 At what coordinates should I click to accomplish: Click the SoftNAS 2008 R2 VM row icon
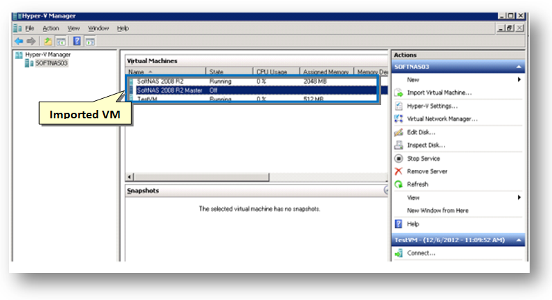point(131,81)
